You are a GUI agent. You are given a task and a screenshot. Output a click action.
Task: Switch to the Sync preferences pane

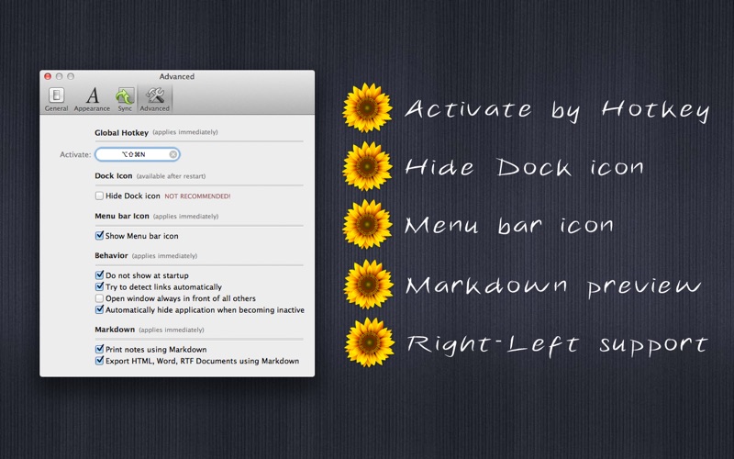coord(125,99)
